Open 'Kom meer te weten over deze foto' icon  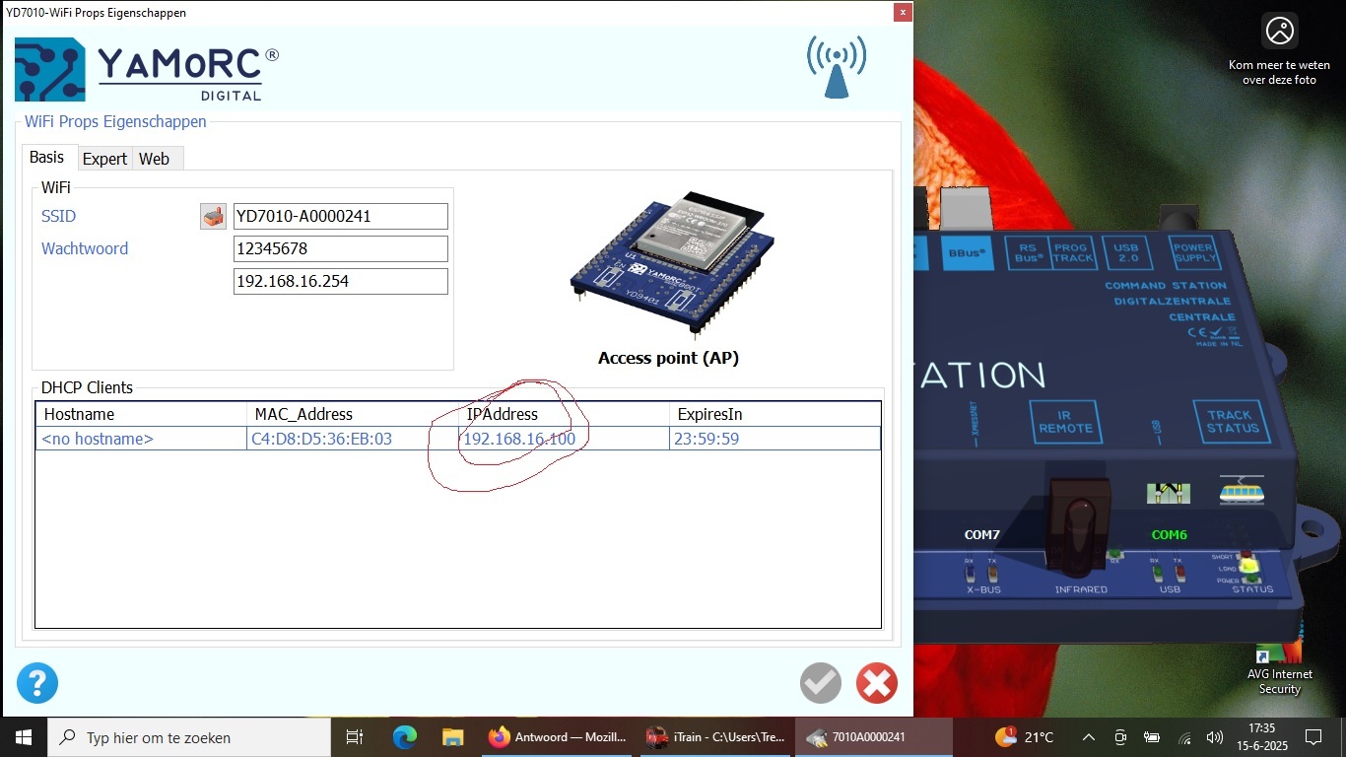[x=1279, y=50]
